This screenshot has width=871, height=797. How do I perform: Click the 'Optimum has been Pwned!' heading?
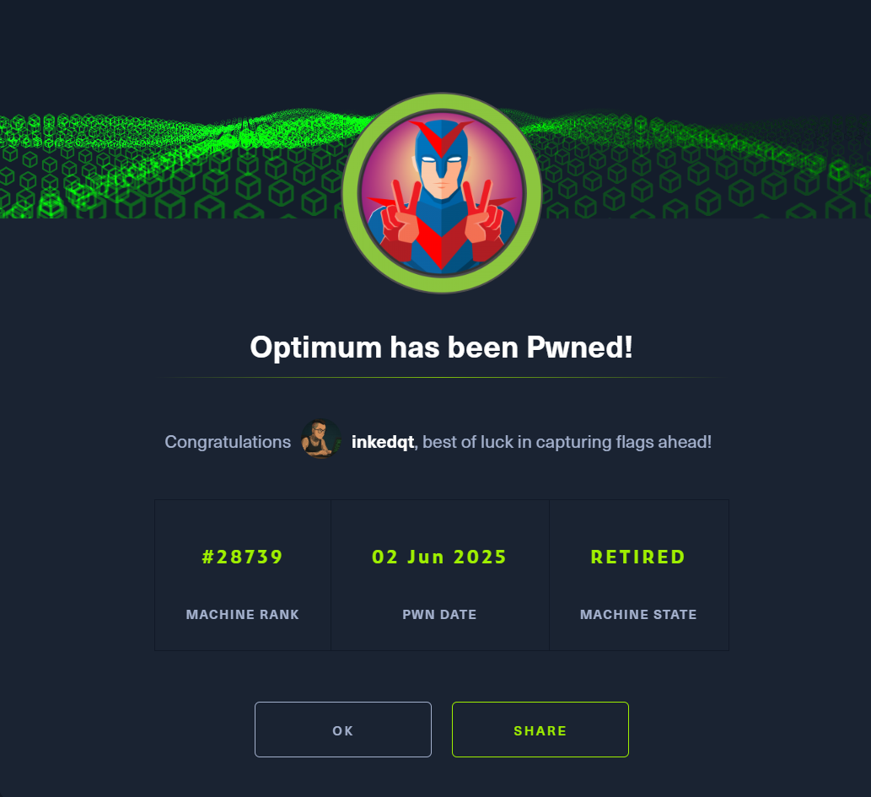(x=441, y=347)
